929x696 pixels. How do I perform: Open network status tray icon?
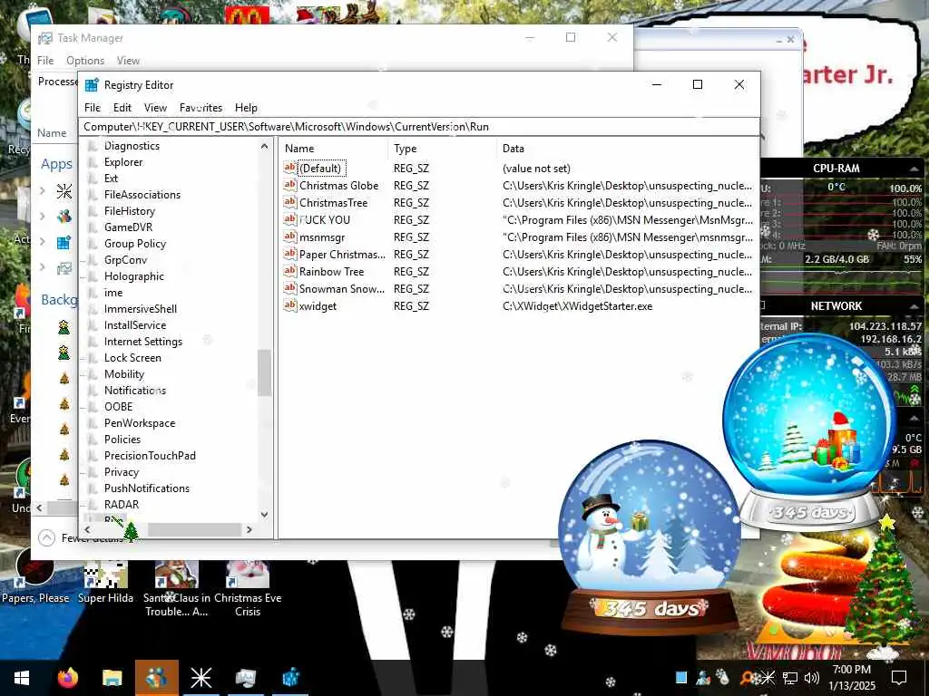pos(790,678)
